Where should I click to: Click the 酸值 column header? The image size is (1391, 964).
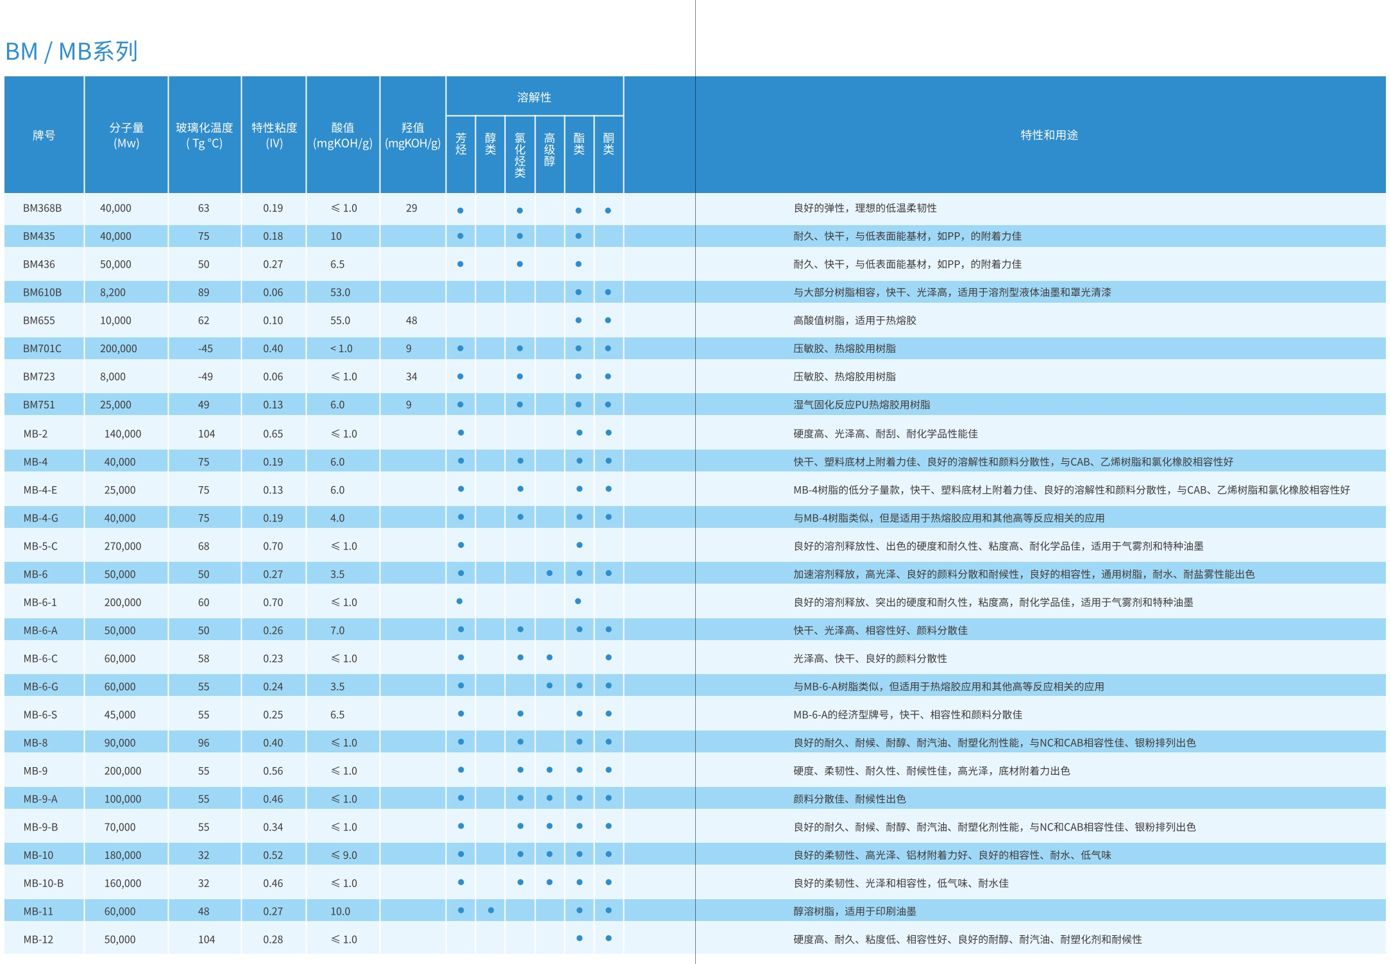342,135
